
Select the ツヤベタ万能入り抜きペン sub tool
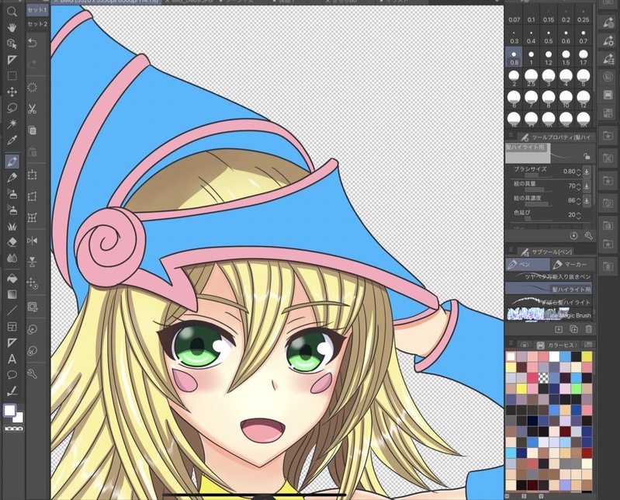[x=549, y=276]
